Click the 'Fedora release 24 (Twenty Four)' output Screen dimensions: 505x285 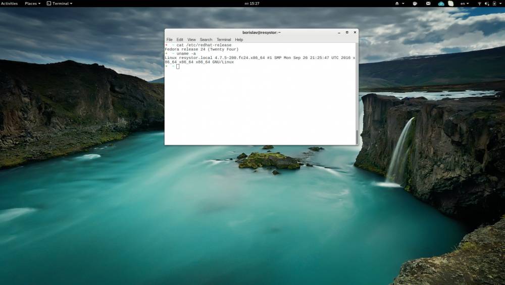click(x=201, y=49)
